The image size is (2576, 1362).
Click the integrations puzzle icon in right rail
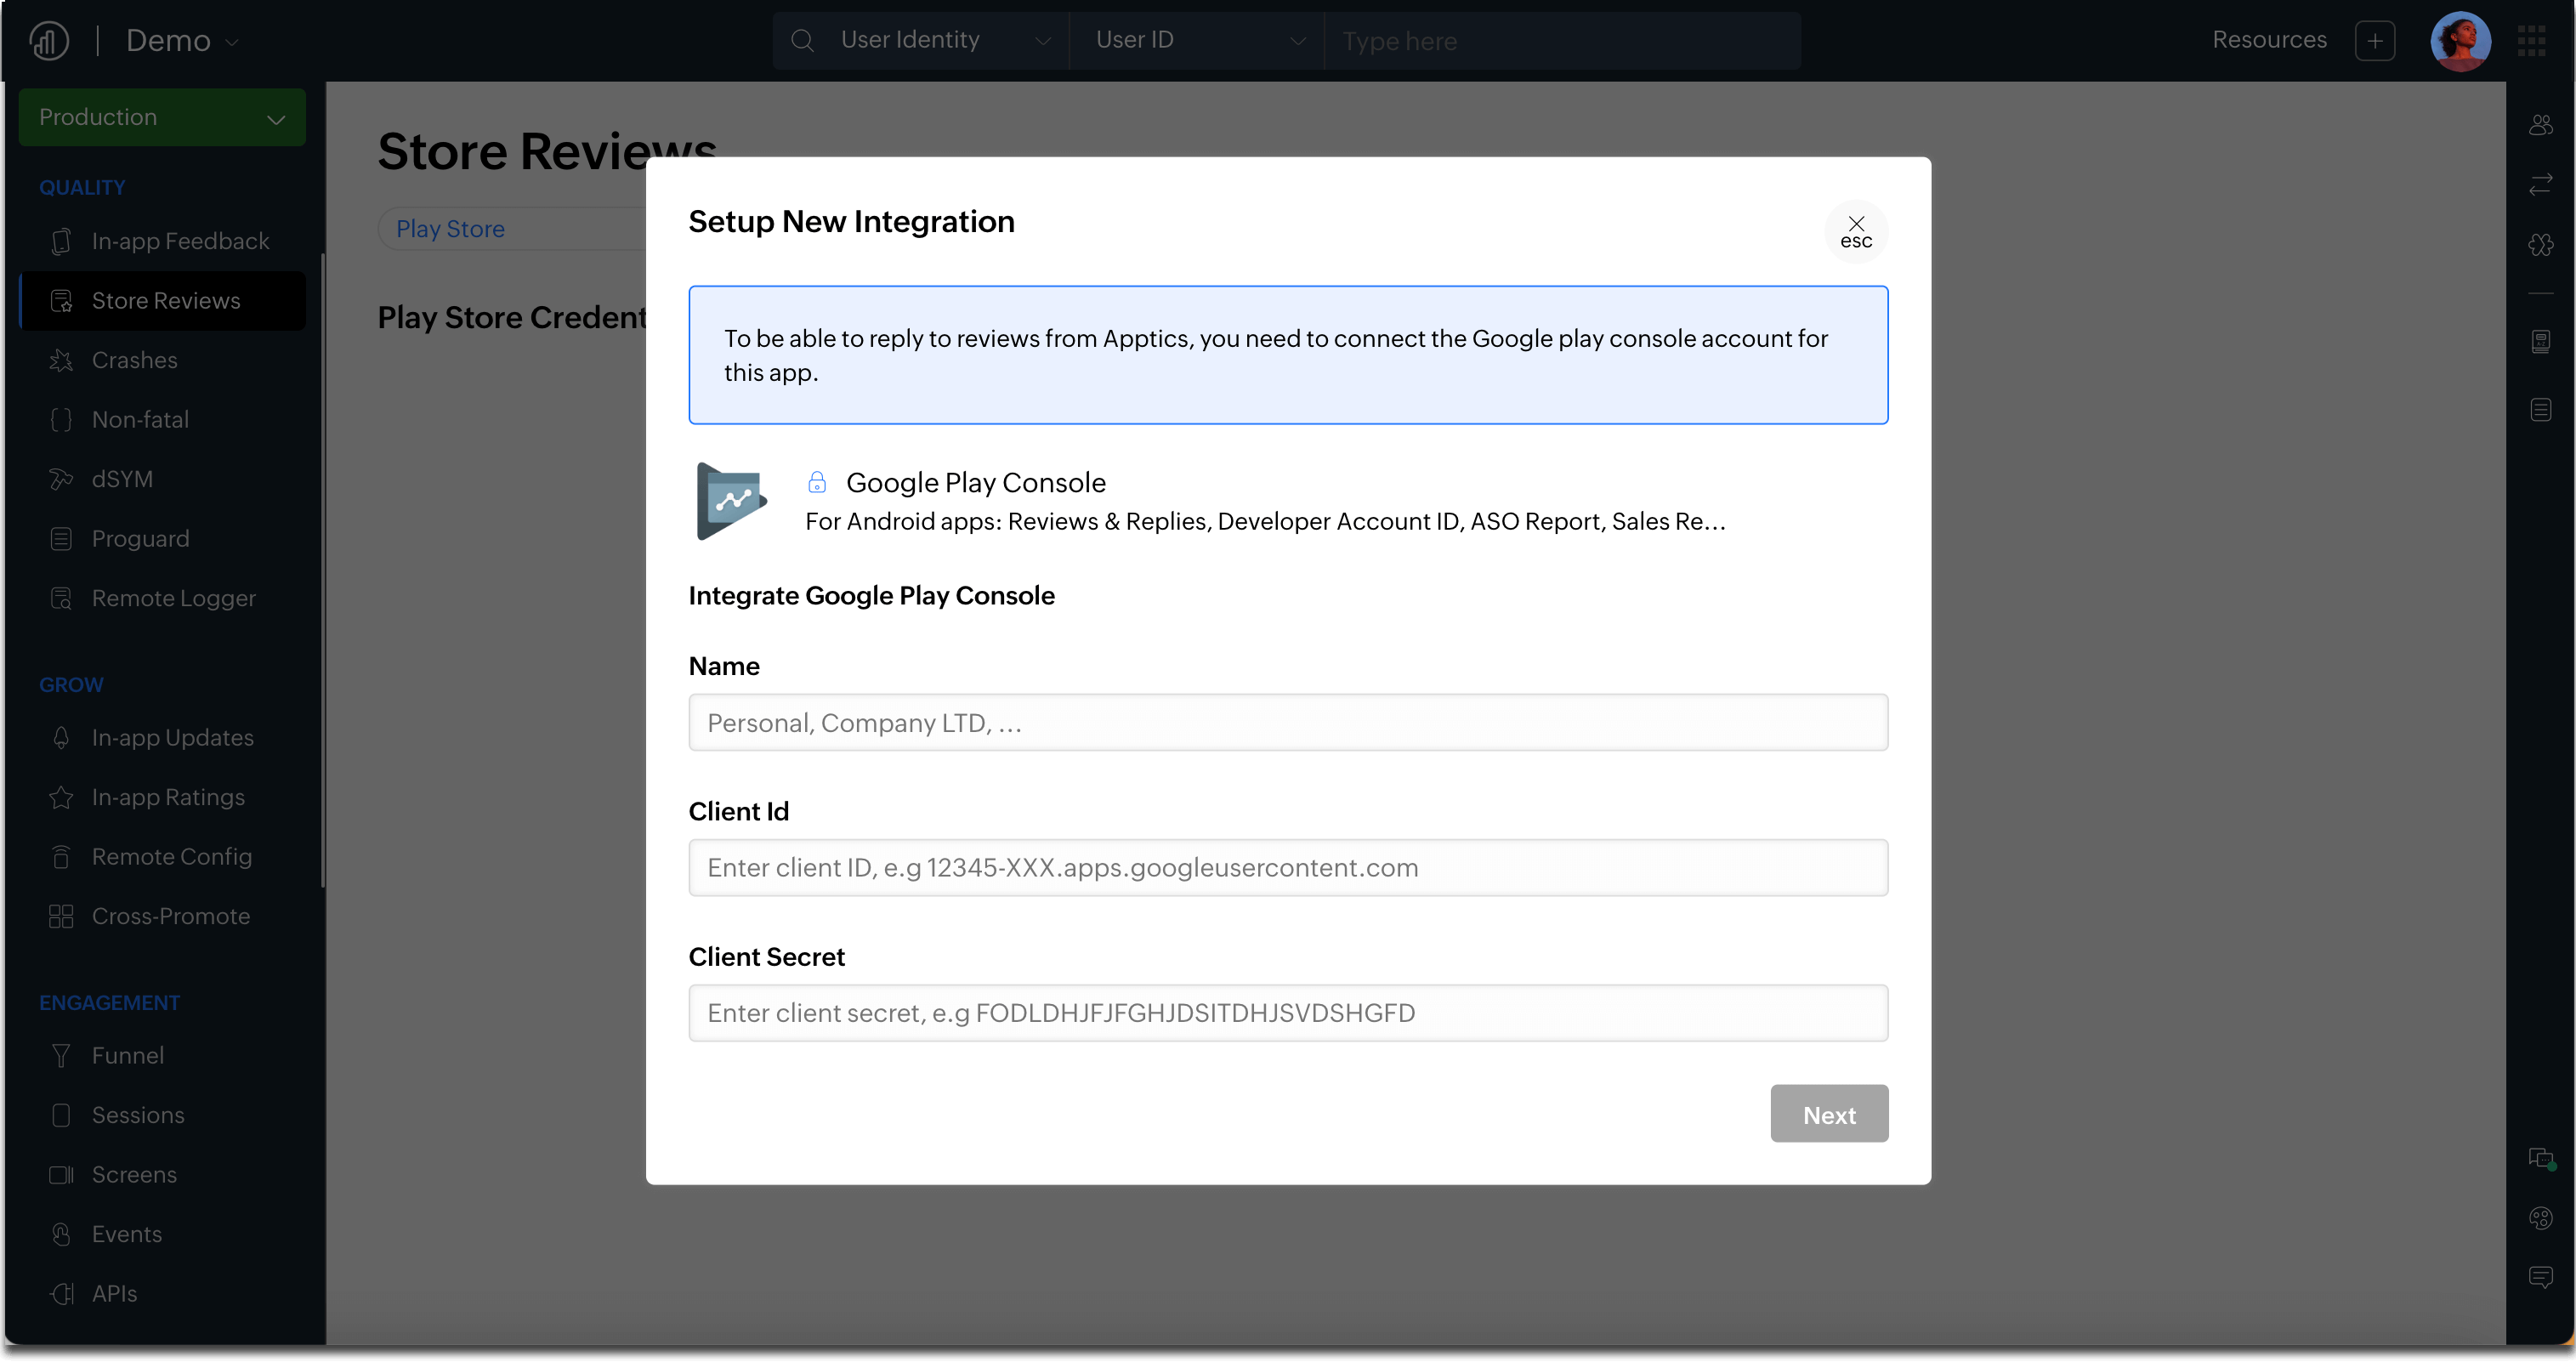click(2540, 245)
